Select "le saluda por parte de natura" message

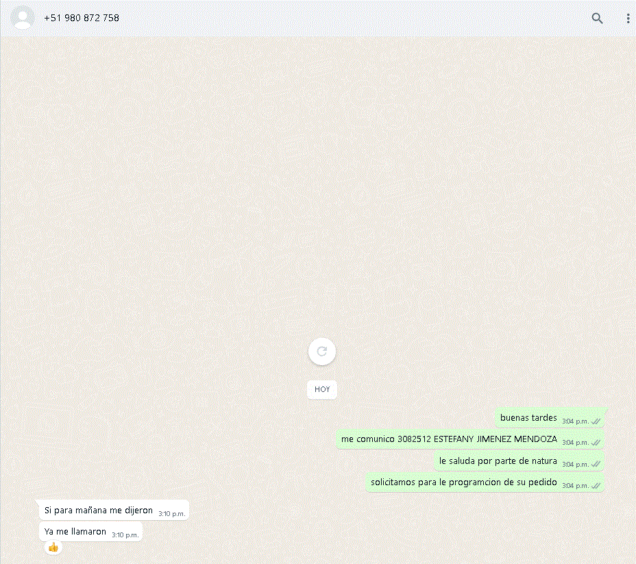498,461
